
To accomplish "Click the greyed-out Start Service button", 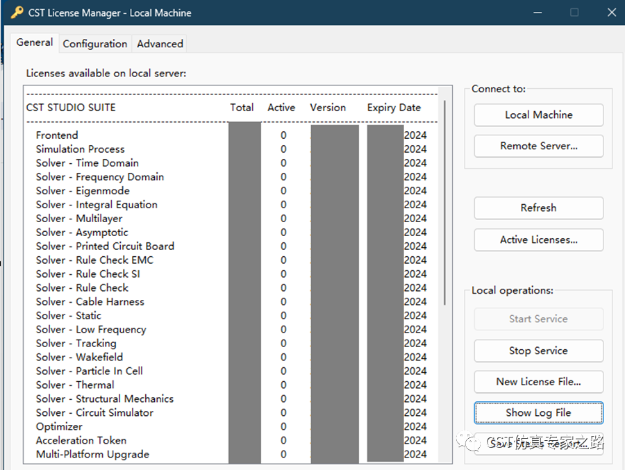I will (x=538, y=319).
